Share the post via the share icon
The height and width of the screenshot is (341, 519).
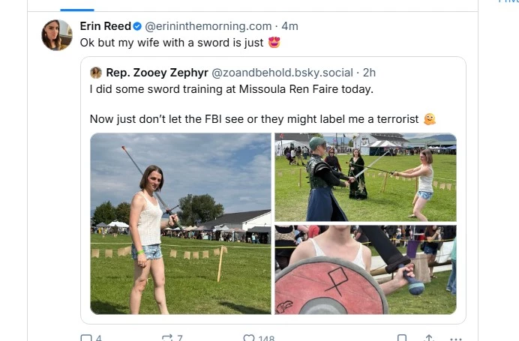(x=429, y=337)
